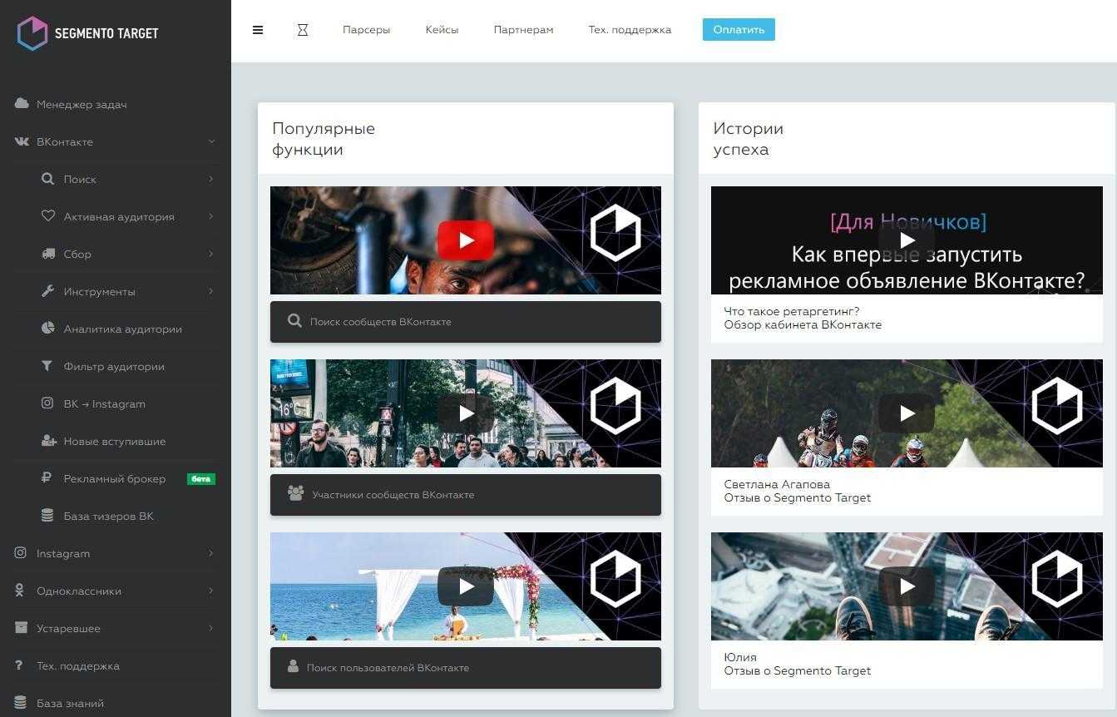Viewport: 1117px width, 717px height.
Task: Open База знаний sidebar item
Action: (x=70, y=704)
